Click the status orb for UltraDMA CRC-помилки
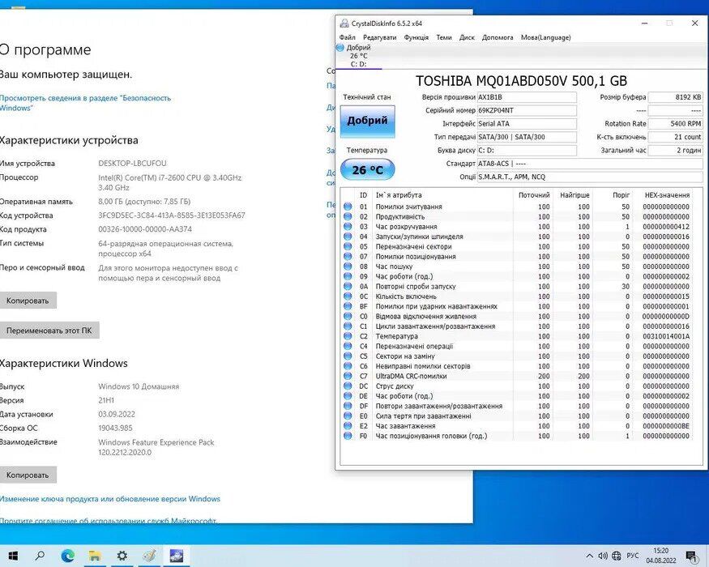Viewport: 709px width, 567px height. tap(348, 376)
